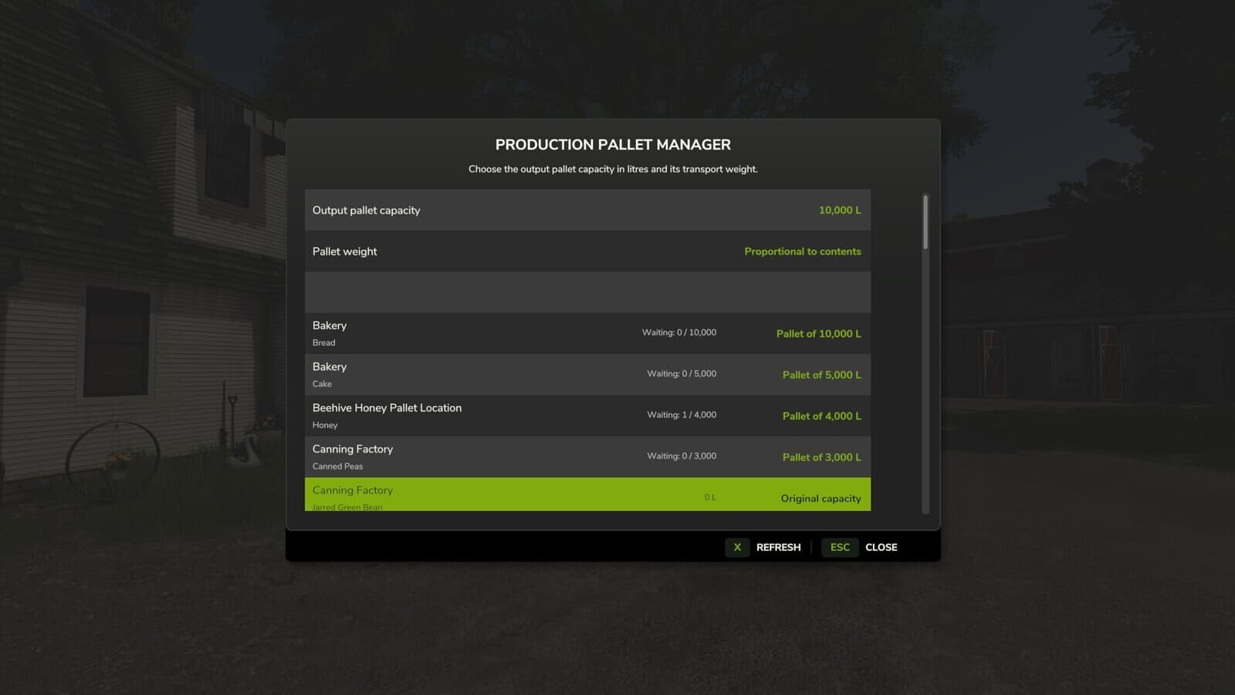
Task: Click the Output pallet capacity label
Action: 366,210
